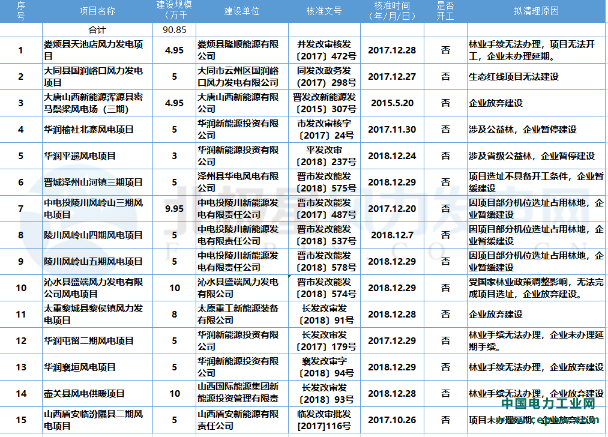Select approval date 2017.12.28 in row 1
This screenshot has height=437, width=608.
pyautogui.click(x=392, y=50)
